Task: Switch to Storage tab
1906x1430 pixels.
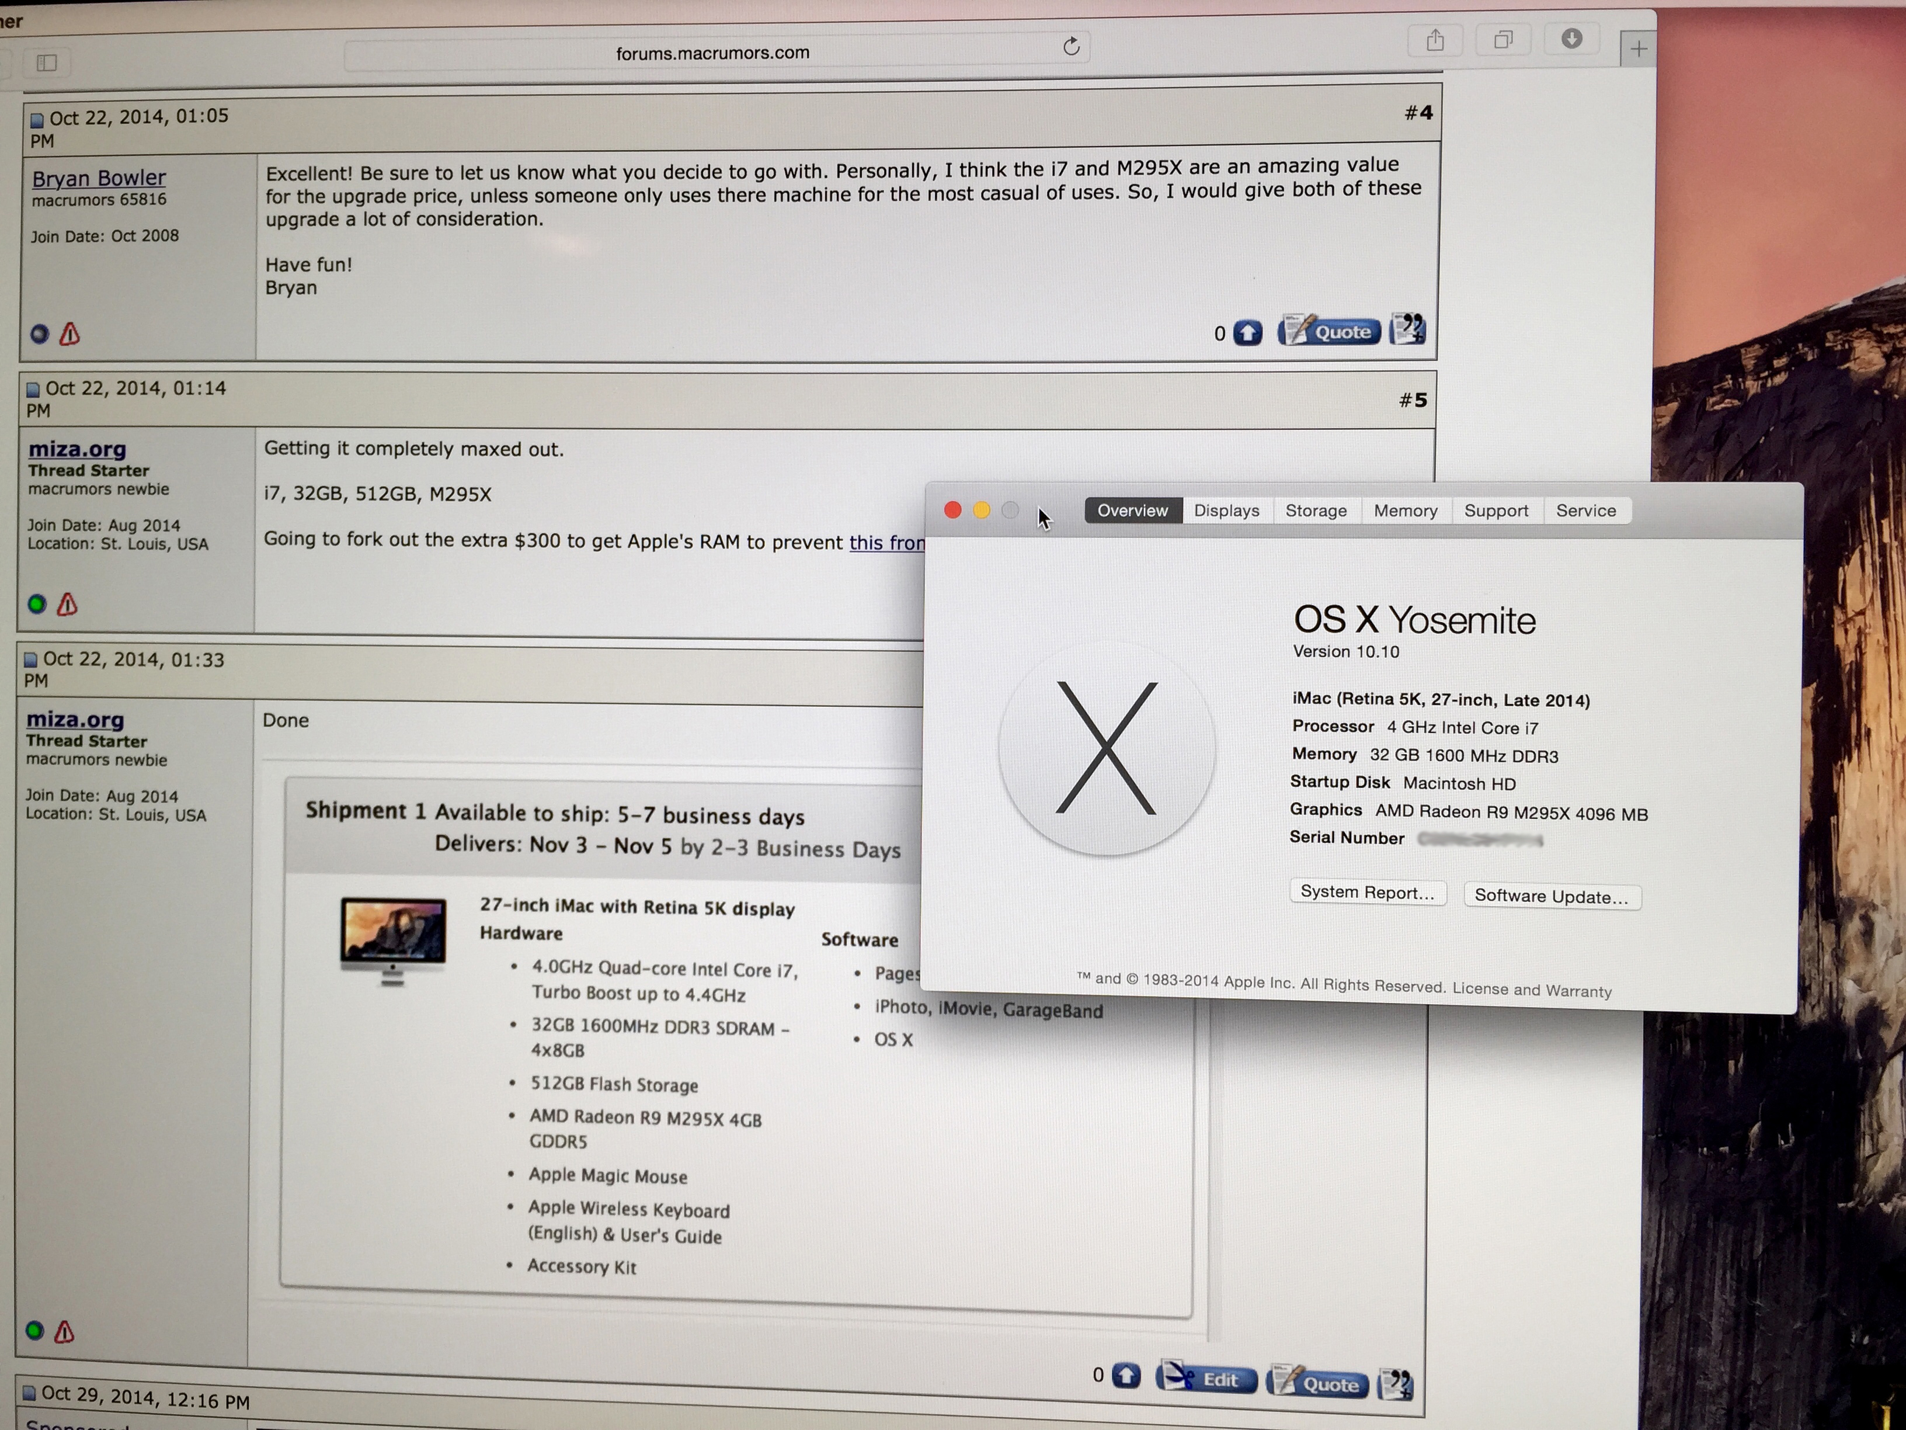Action: pyautogui.click(x=1317, y=511)
